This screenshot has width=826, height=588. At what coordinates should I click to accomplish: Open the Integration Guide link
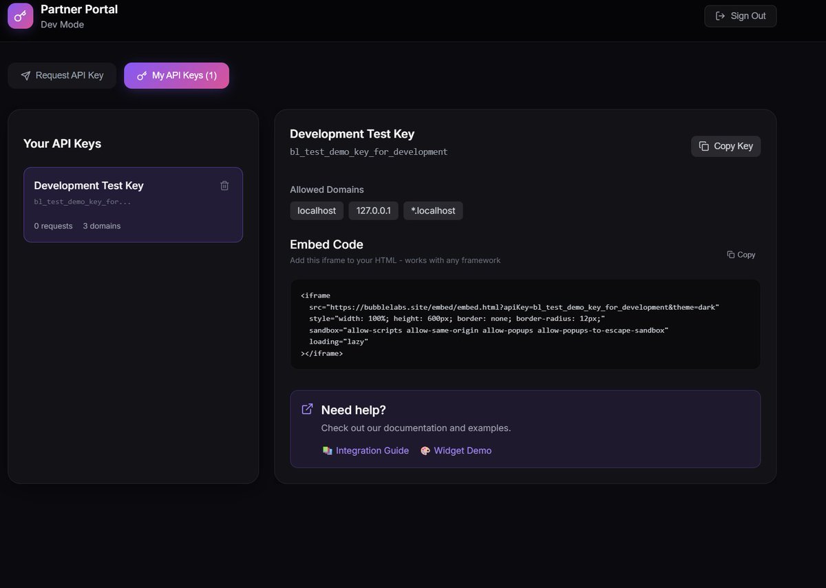[x=366, y=450]
